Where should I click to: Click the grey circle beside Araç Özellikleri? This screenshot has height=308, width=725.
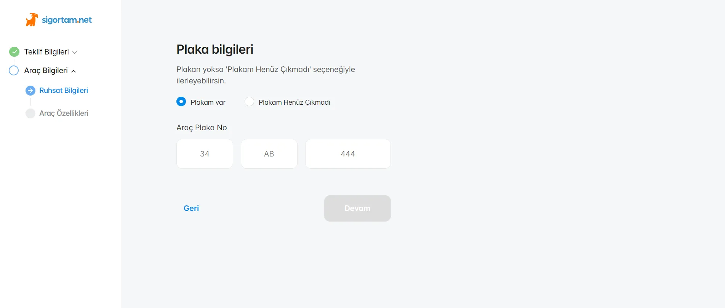point(30,113)
